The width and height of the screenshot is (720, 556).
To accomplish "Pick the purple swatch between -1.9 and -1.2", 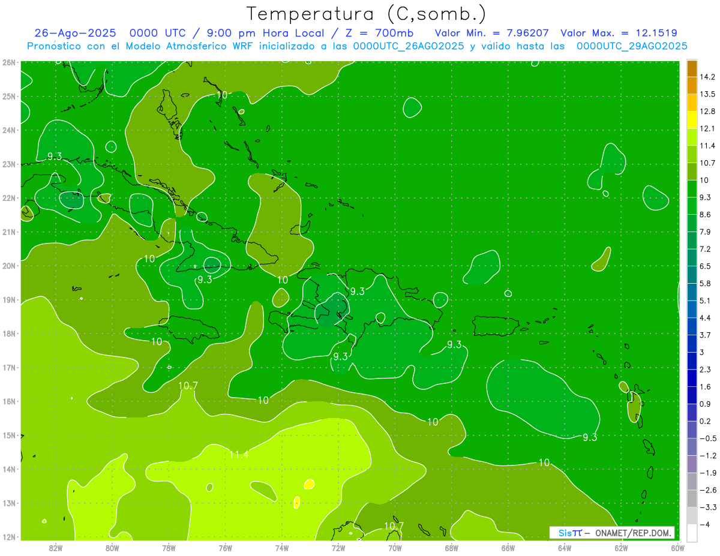I will click(x=692, y=464).
